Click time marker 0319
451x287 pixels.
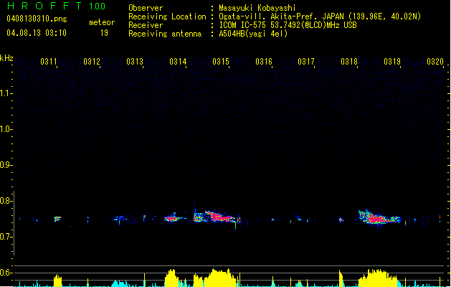point(392,62)
